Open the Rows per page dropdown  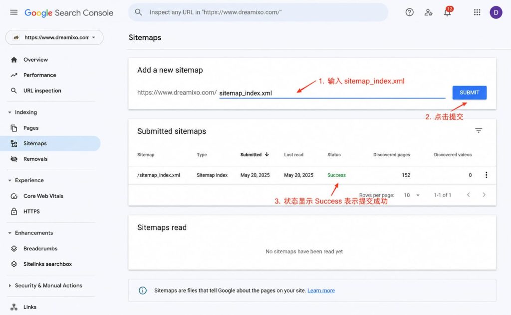(x=412, y=195)
